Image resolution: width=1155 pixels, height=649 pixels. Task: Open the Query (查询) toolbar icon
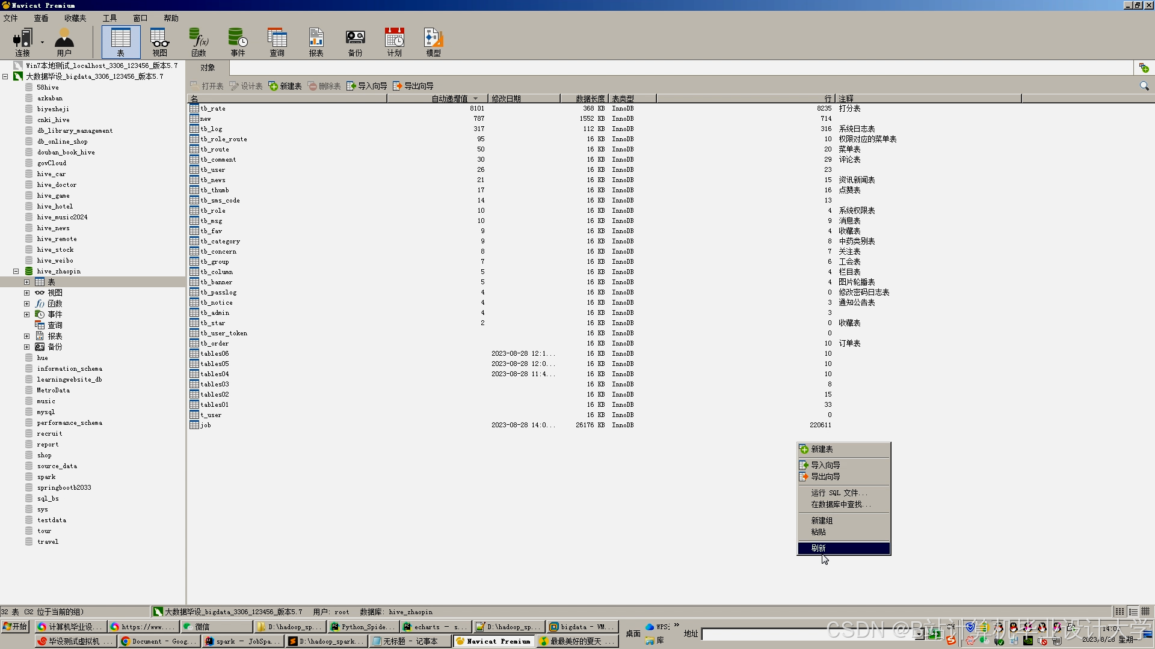(x=277, y=41)
